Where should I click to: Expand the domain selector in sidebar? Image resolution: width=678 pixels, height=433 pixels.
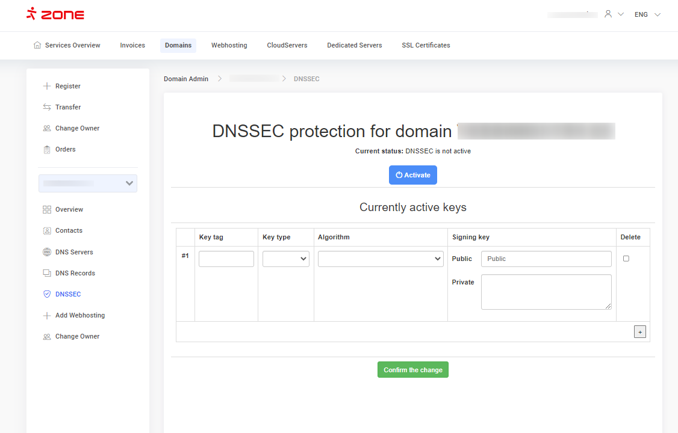(x=88, y=183)
